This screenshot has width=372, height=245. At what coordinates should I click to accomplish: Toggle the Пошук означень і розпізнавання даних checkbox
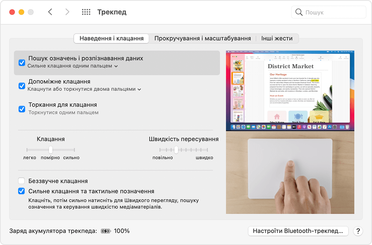pos(21,62)
